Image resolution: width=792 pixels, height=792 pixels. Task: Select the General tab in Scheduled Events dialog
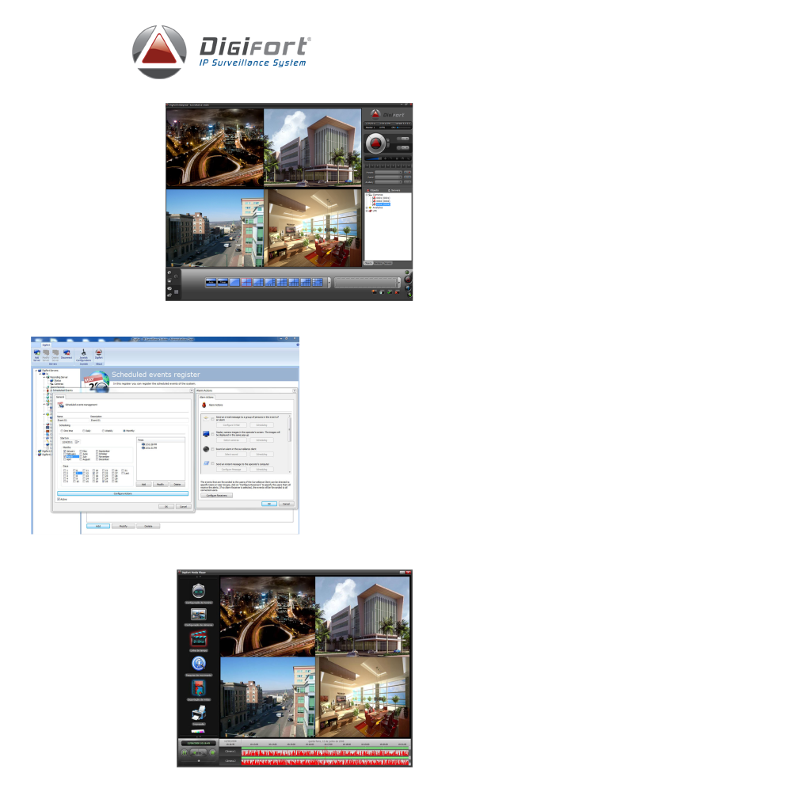coord(60,397)
